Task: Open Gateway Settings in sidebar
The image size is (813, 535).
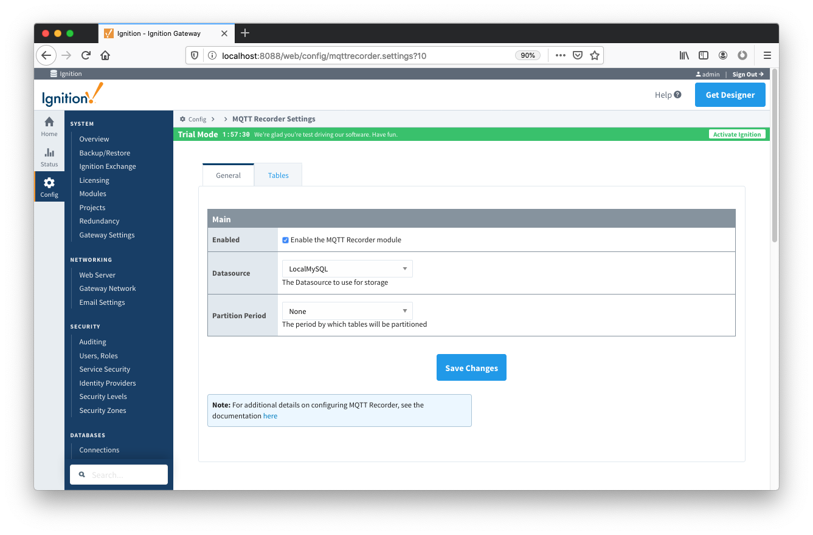Action: pyautogui.click(x=107, y=235)
